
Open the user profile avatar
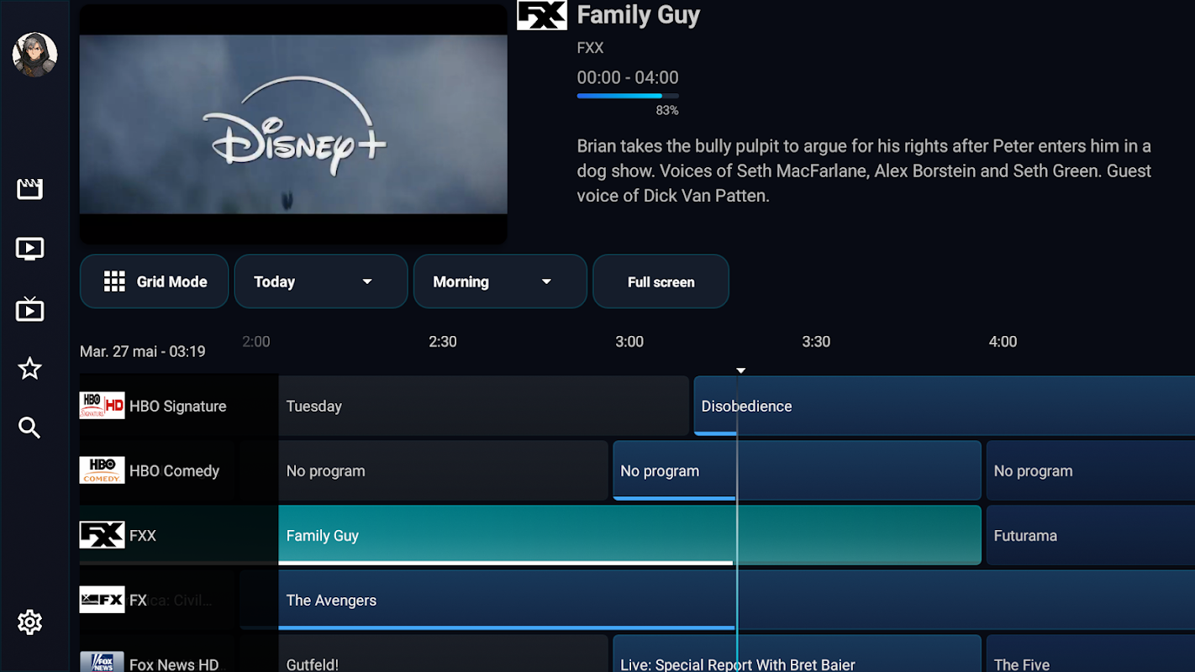pyautogui.click(x=34, y=55)
